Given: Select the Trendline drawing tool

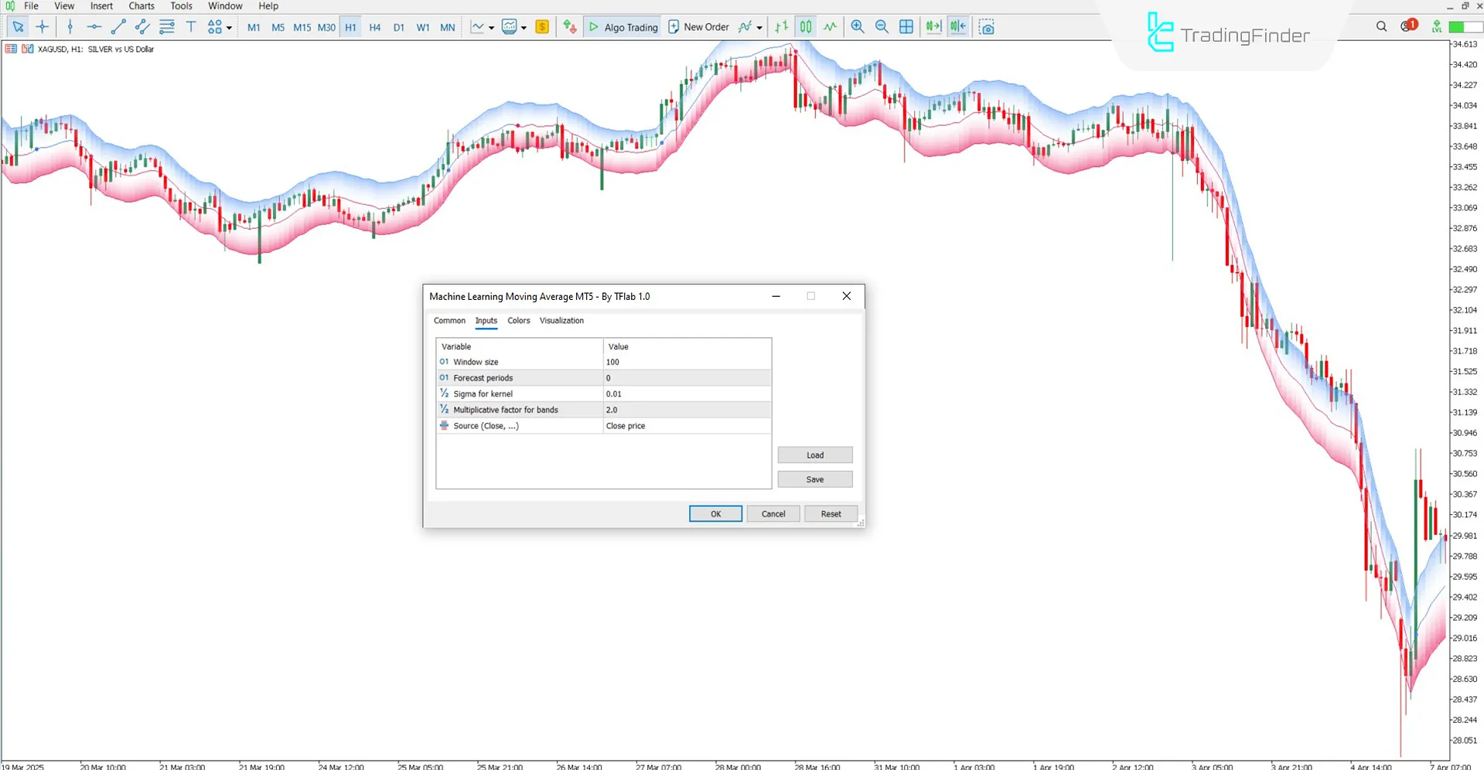Looking at the screenshot, I should click(x=118, y=26).
